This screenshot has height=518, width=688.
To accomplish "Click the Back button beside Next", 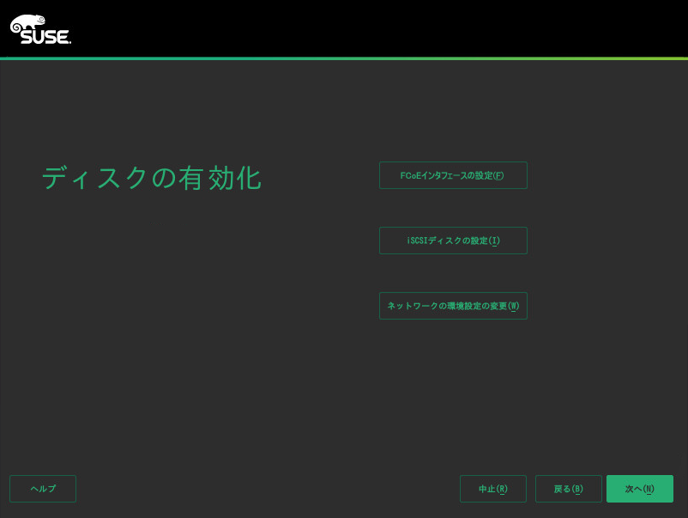I will point(568,489).
